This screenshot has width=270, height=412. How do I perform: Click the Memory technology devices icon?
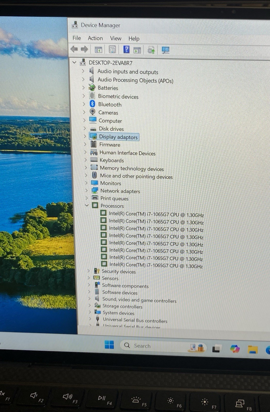pos(94,167)
